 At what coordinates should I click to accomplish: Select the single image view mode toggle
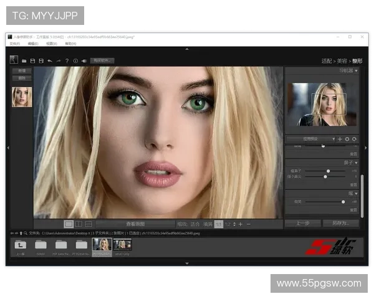(x=69, y=224)
